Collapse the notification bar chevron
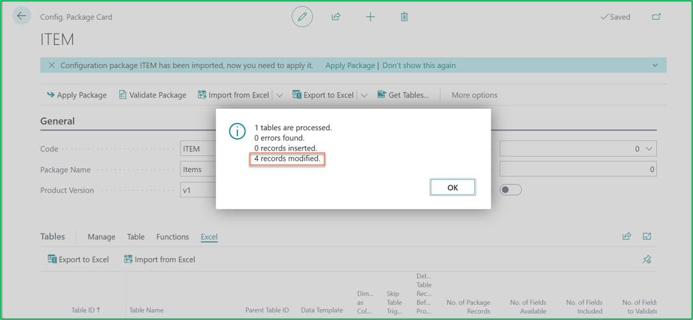The width and height of the screenshot is (693, 320). pos(655,65)
